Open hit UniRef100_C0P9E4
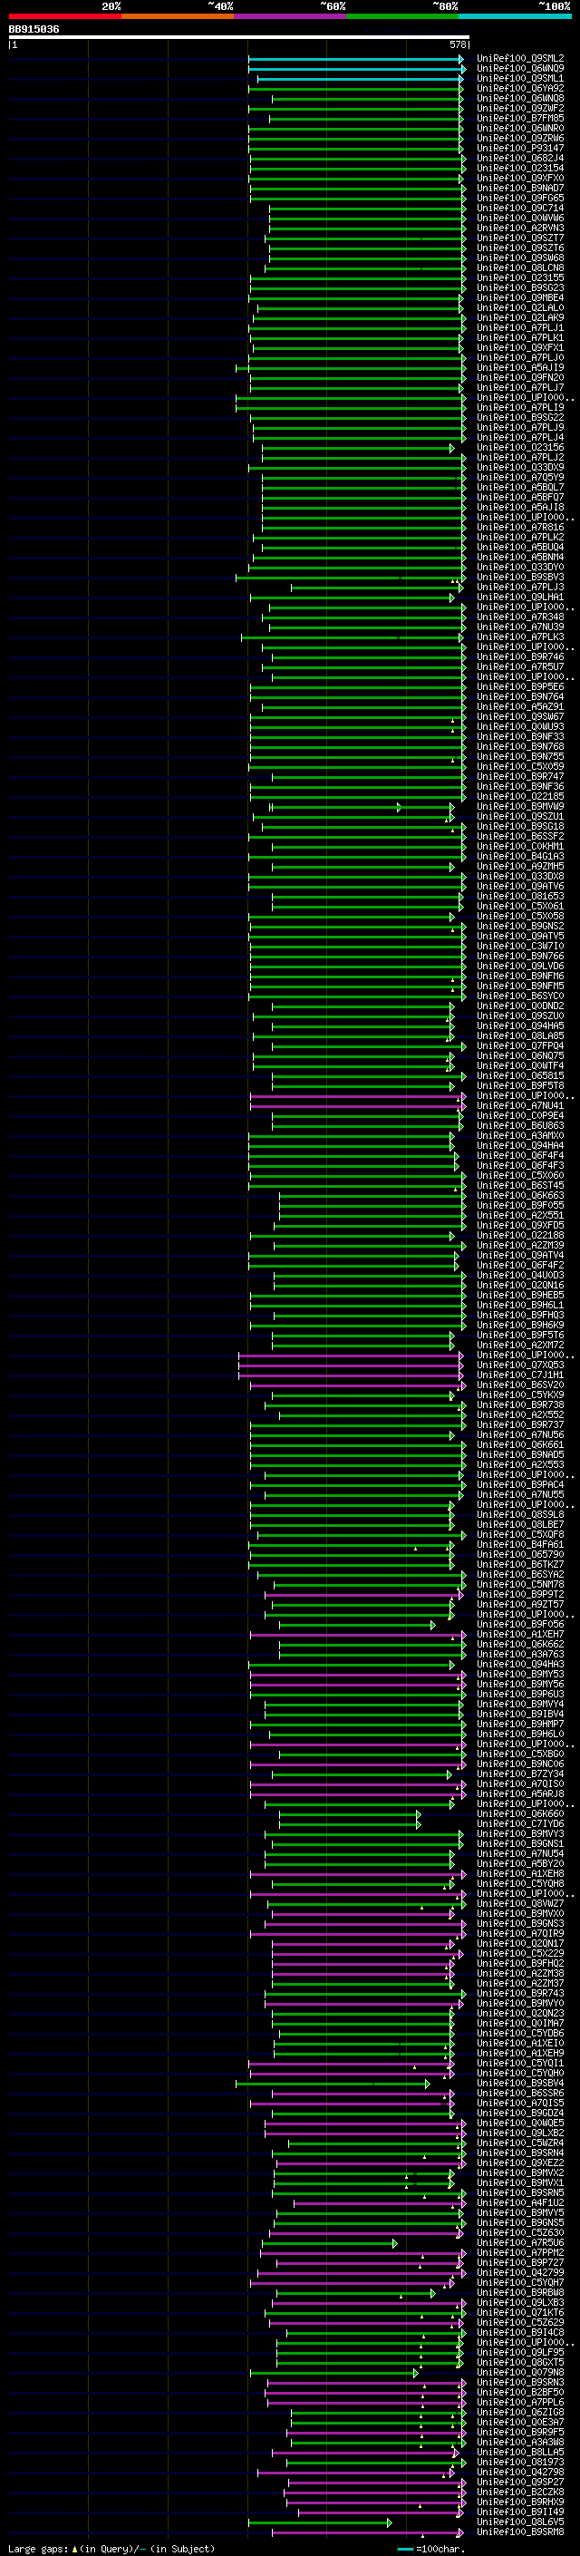Image resolution: width=580 pixels, height=2556 pixels. pyautogui.click(x=519, y=1116)
